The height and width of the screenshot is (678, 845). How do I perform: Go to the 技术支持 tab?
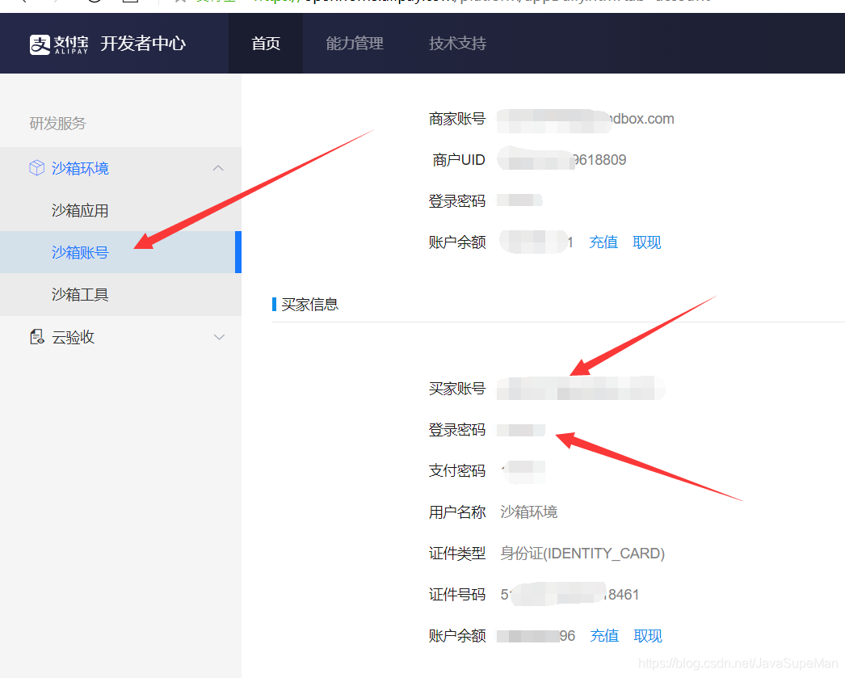point(457,43)
